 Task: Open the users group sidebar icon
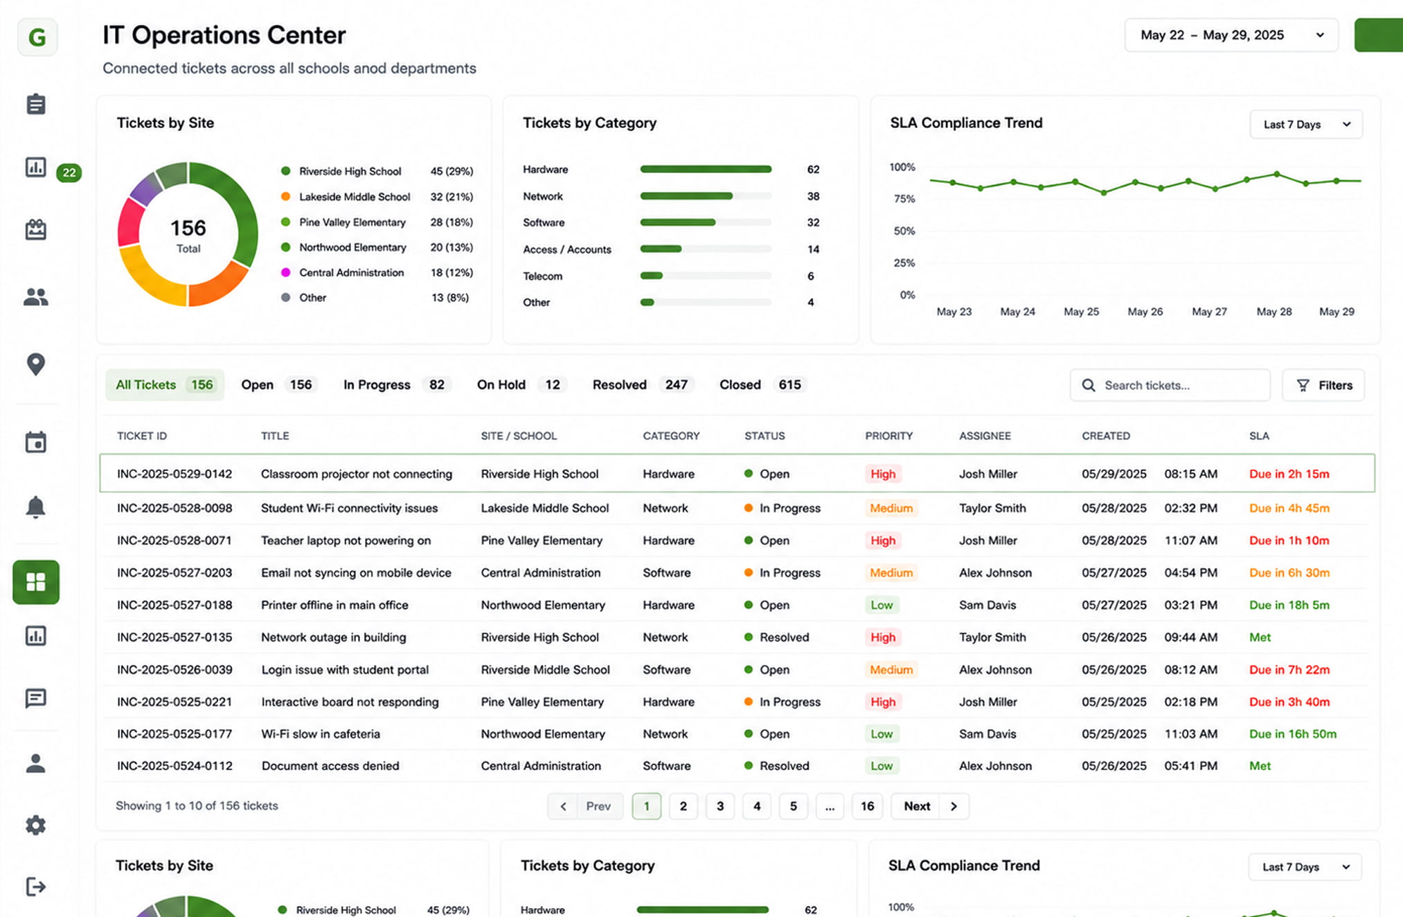click(36, 297)
